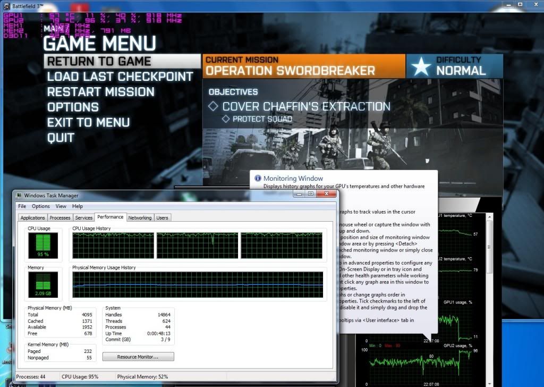Click the diamond icon beside Protect Squad
This screenshot has width=544, height=387.
(x=226, y=119)
